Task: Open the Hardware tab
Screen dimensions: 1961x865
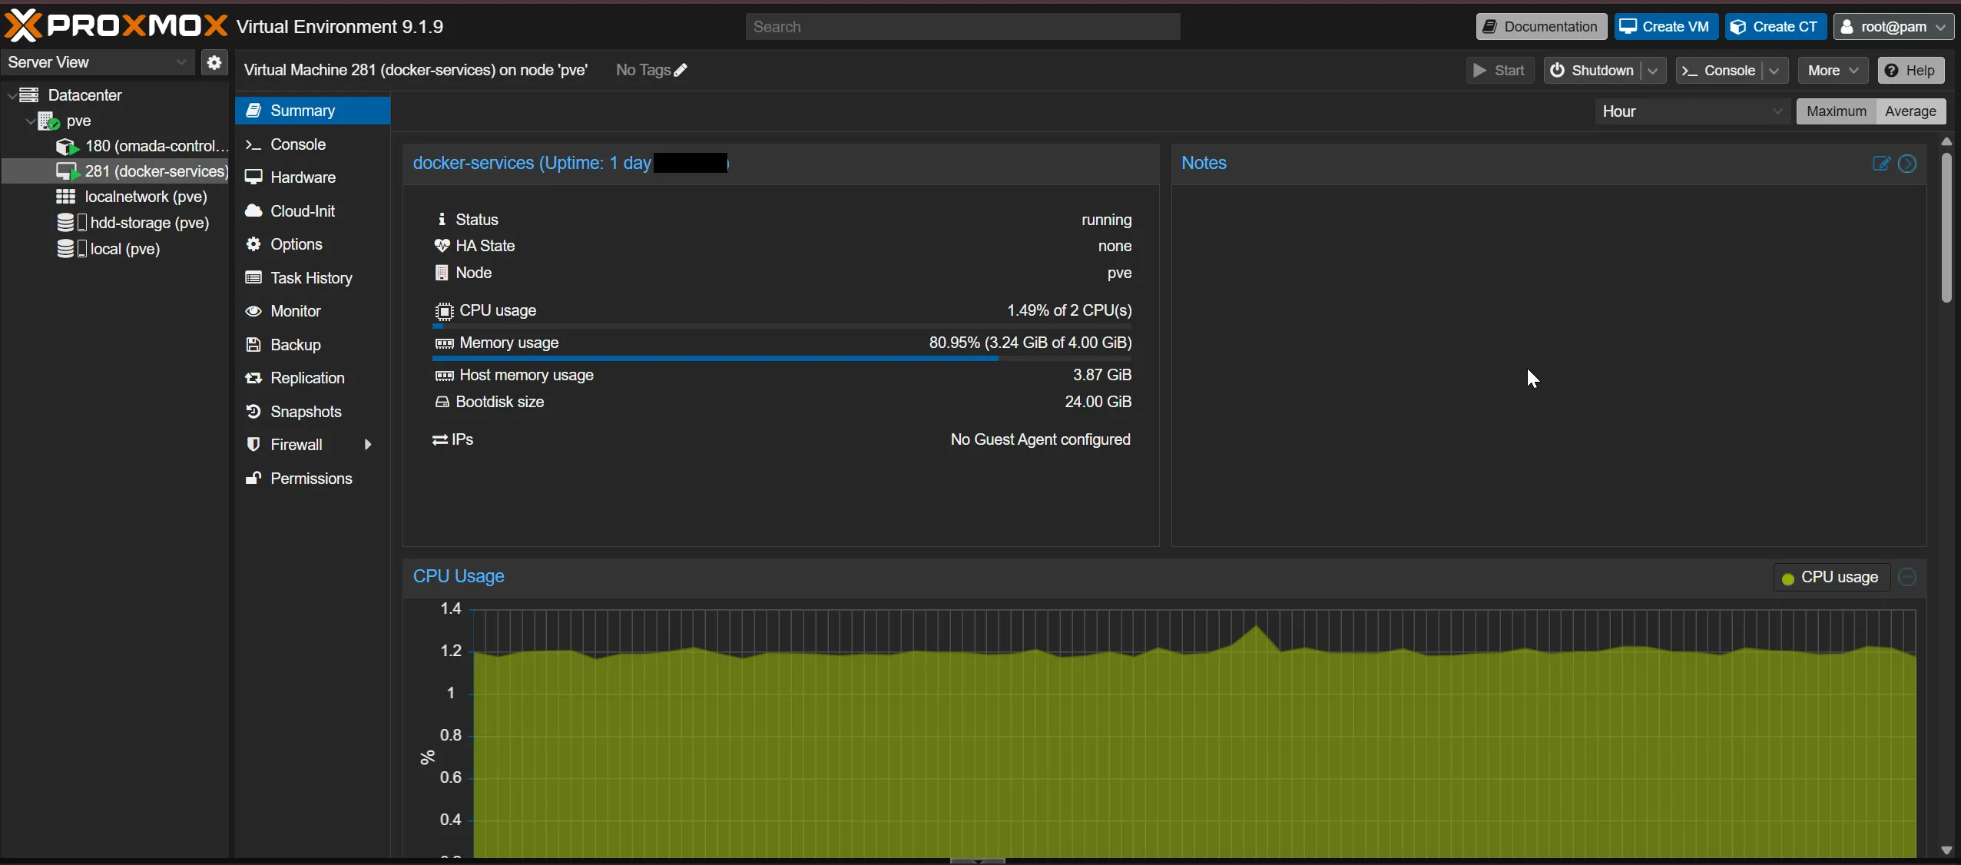Action: tap(313, 177)
